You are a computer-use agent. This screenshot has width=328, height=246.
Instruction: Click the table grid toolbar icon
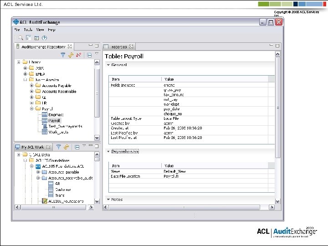(36, 38)
